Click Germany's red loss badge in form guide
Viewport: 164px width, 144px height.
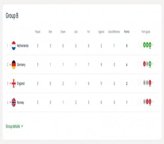point(144,64)
